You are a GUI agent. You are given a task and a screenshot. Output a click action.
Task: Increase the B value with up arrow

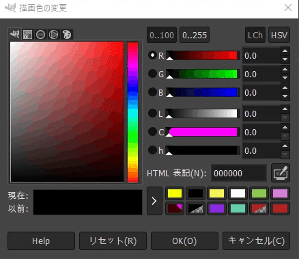285,88
